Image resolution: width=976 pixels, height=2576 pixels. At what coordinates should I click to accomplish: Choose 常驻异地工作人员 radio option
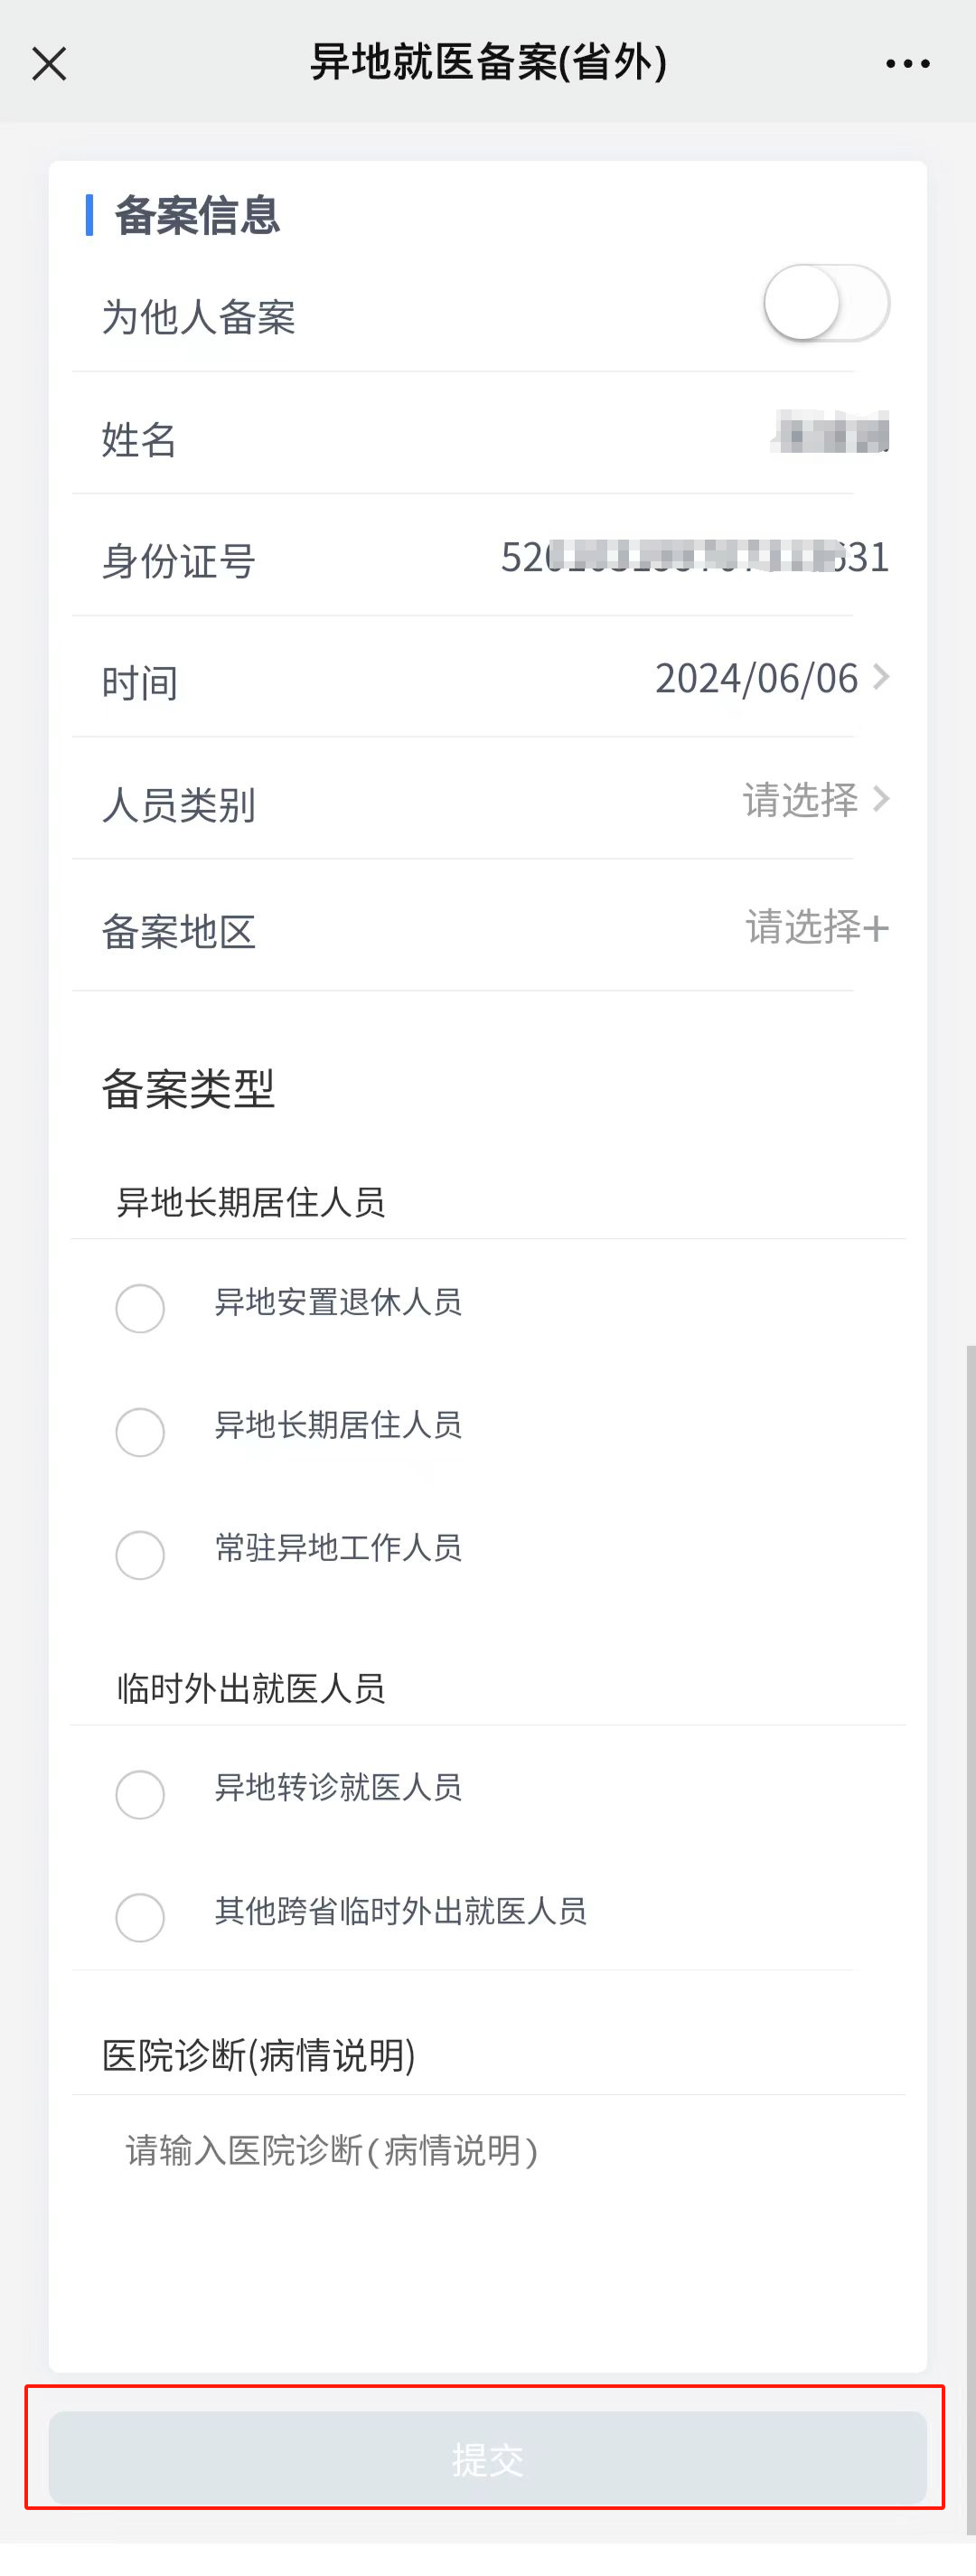pos(140,1555)
